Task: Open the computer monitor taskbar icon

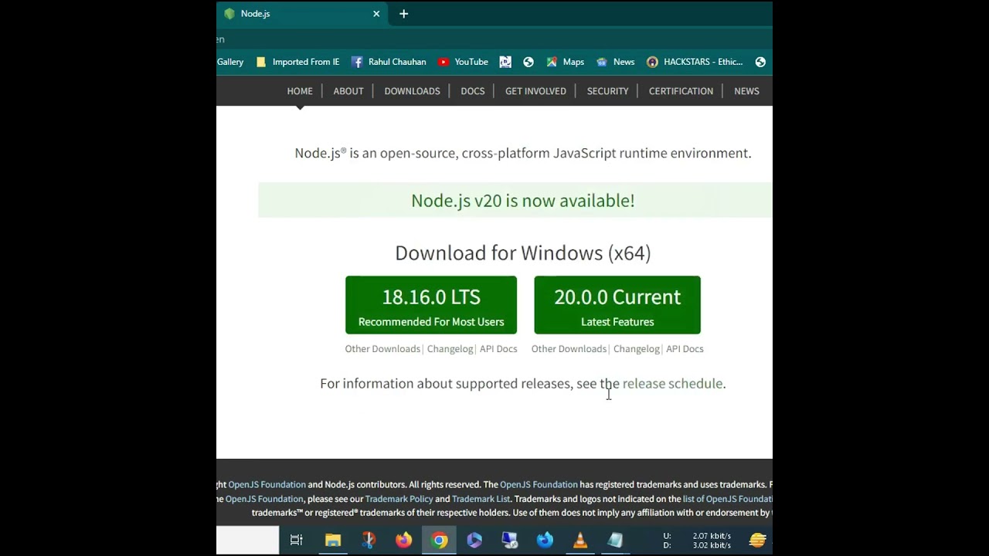Action: click(x=510, y=541)
